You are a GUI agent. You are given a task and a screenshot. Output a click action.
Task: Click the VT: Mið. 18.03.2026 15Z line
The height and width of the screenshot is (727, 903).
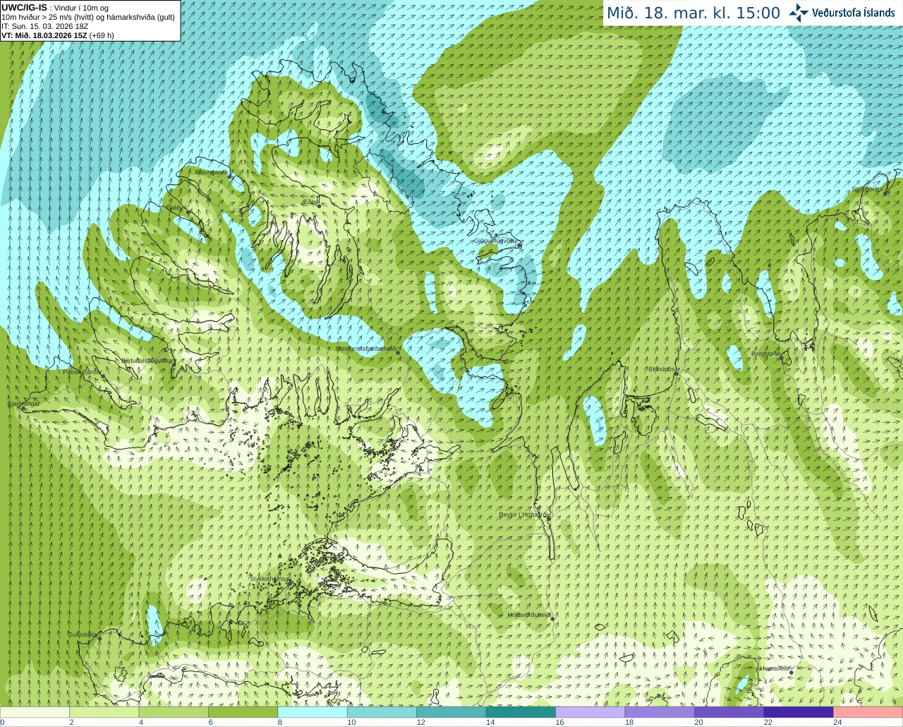coord(58,35)
